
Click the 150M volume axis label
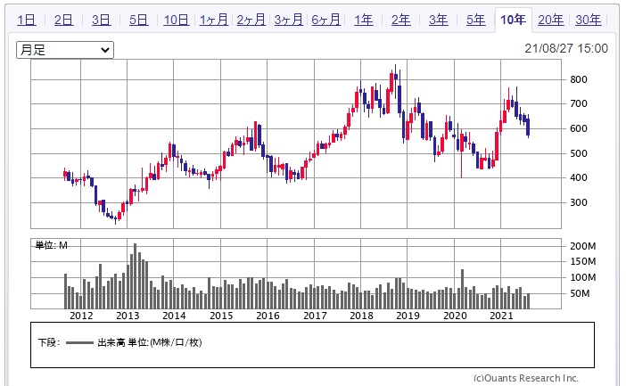click(583, 261)
